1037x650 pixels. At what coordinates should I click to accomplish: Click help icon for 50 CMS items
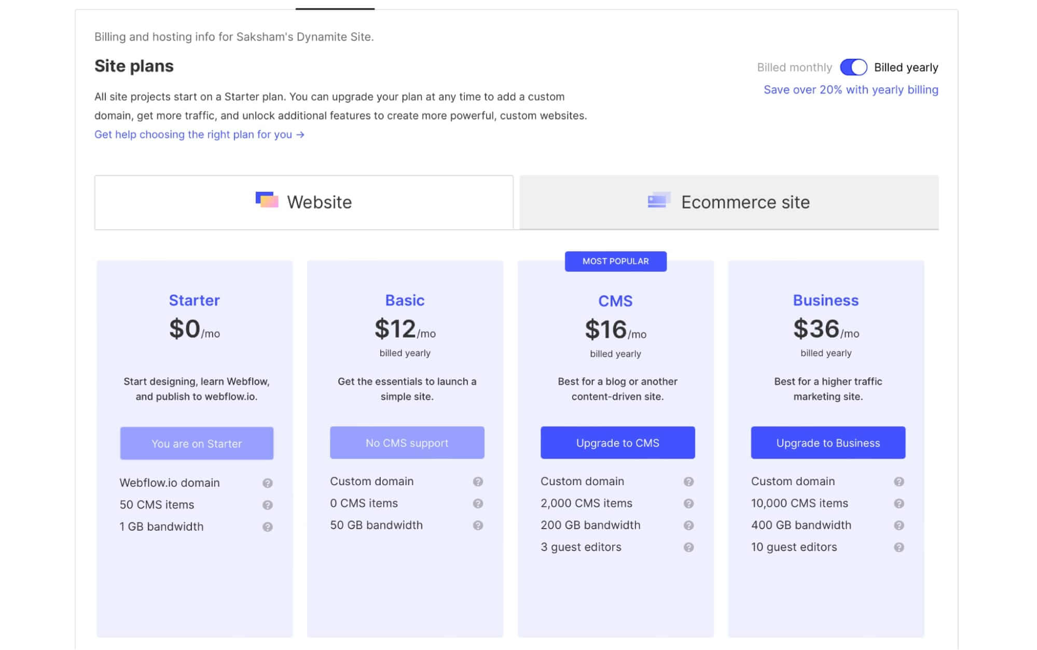point(268,505)
